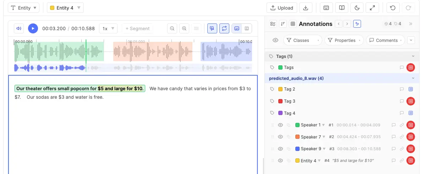This screenshot has height=174, width=421.
Task: Click link icon on Speaker 1 row
Action: 402,125
